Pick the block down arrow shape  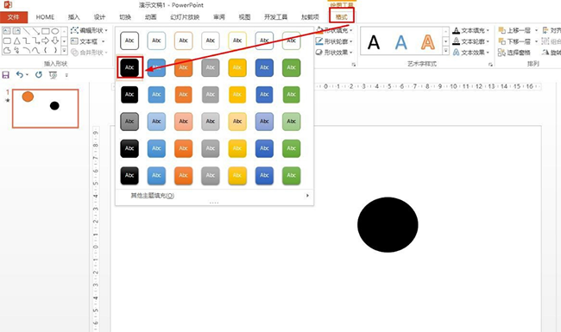click(54, 41)
